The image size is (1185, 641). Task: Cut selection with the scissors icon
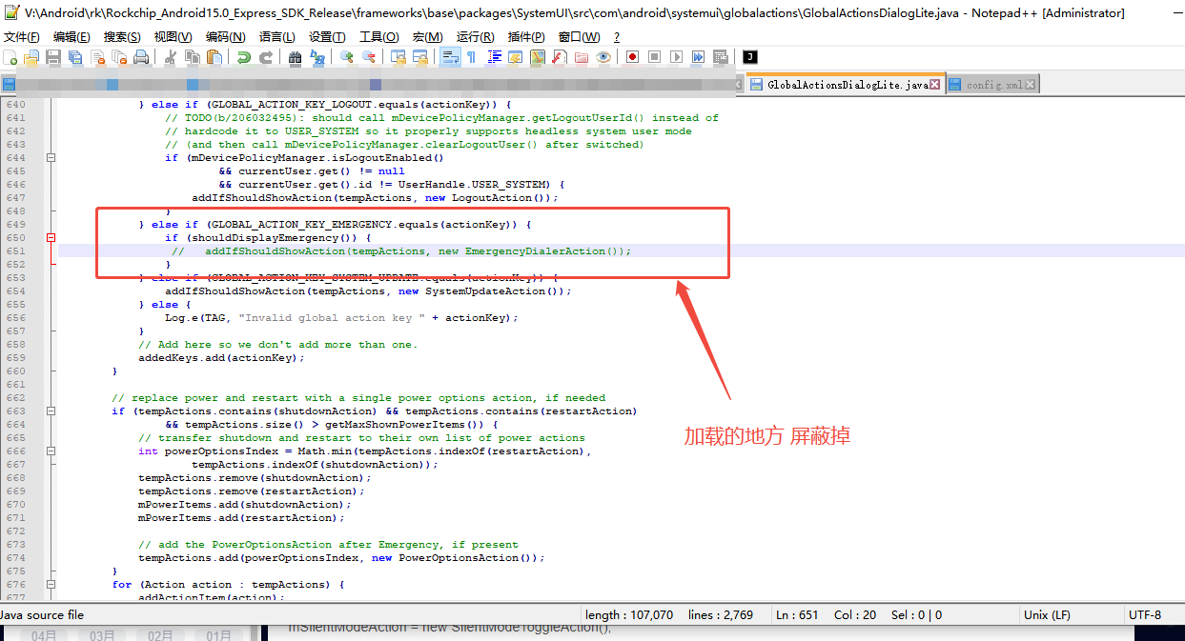click(x=171, y=57)
